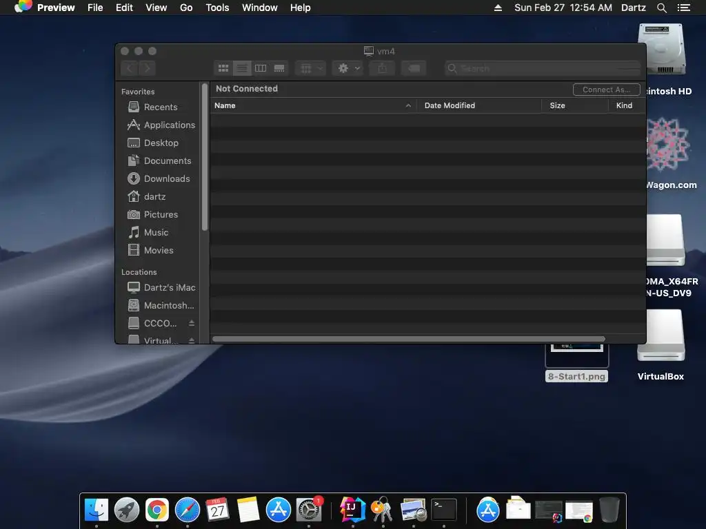The width and height of the screenshot is (706, 529).
Task: Open Notification Center in menu bar
Action: 684,8
